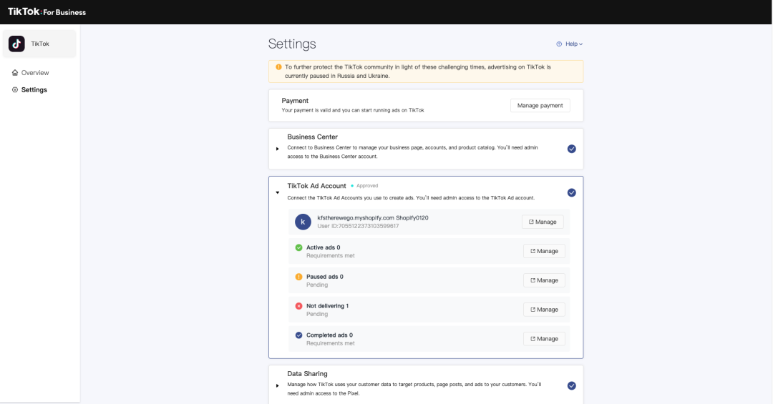Click the 'TikTok Ad Account' section title
Screen dimensions: 773x404
(316, 186)
